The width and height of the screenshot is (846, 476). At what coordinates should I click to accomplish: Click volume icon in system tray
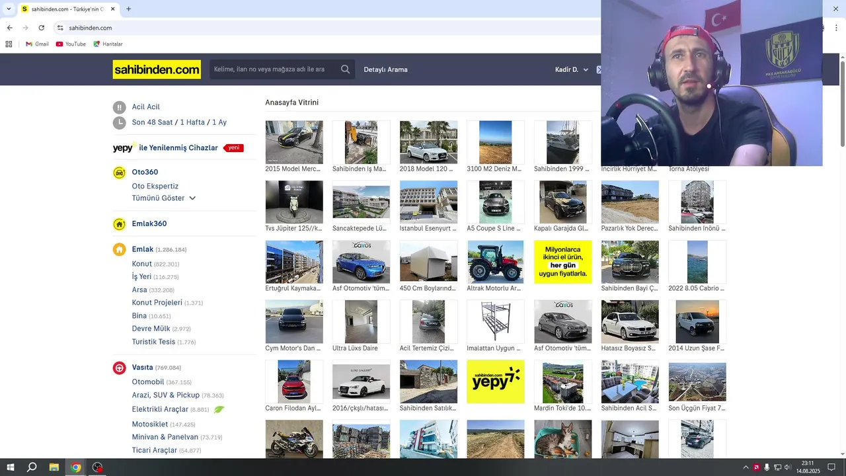click(788, 467)
